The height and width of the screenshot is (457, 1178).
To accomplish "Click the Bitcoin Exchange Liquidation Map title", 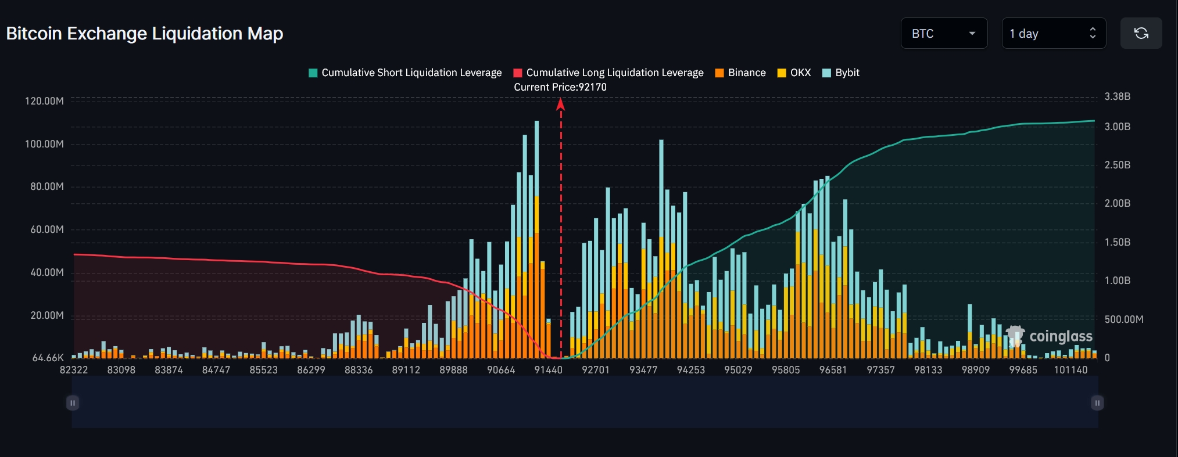I will (145, 34).
